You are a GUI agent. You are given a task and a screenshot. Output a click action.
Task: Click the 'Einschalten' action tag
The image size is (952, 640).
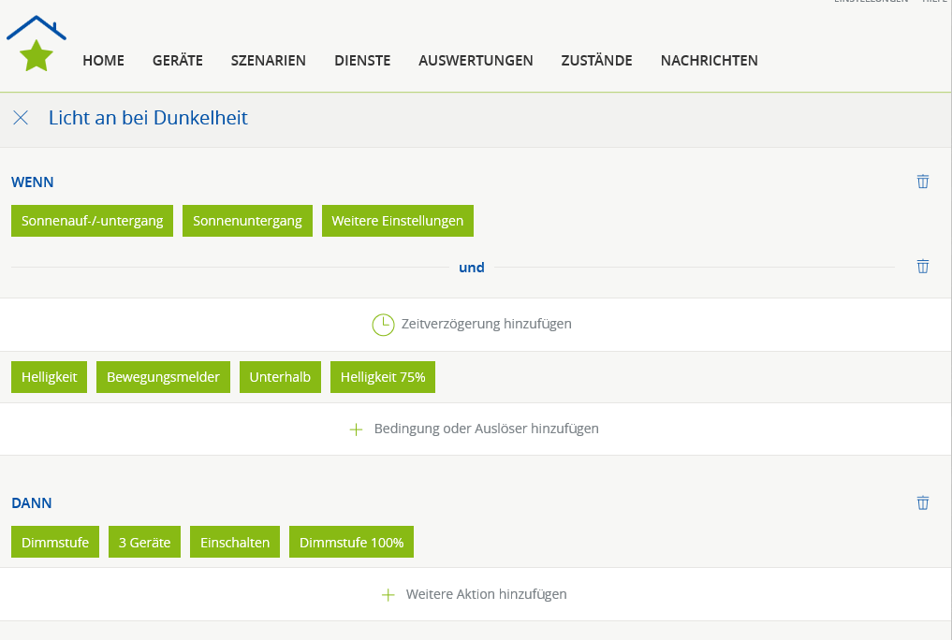(x=234, y=542)
